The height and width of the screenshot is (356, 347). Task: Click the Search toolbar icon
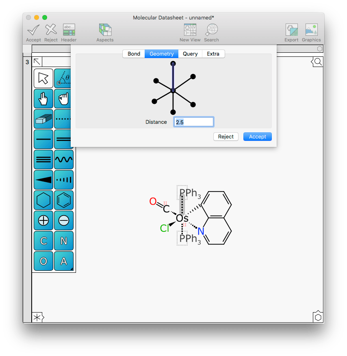tap(211, 32)
